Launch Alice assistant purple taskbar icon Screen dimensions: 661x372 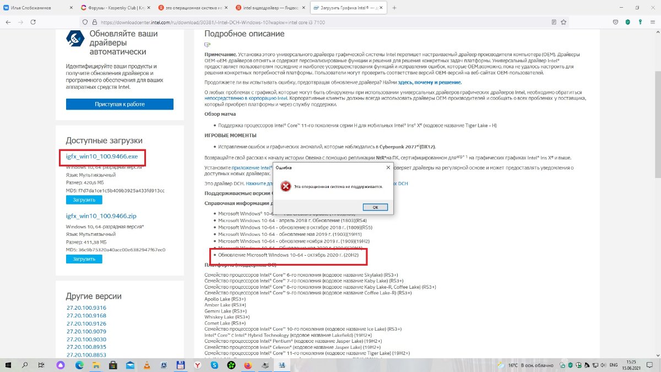pyautogui.click(x=61, y=364)
